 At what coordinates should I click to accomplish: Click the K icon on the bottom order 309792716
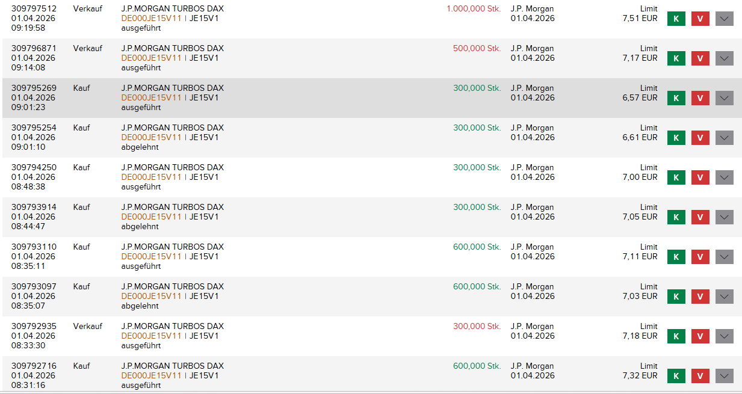click(676, 376)
